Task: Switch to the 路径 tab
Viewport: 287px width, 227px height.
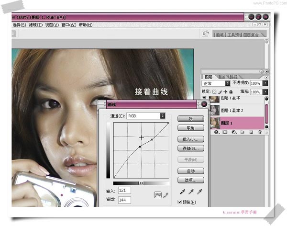Action: click(x=233, y=76)
